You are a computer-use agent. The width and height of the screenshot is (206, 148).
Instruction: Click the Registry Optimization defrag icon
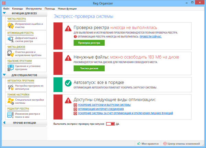coord(10,39)
